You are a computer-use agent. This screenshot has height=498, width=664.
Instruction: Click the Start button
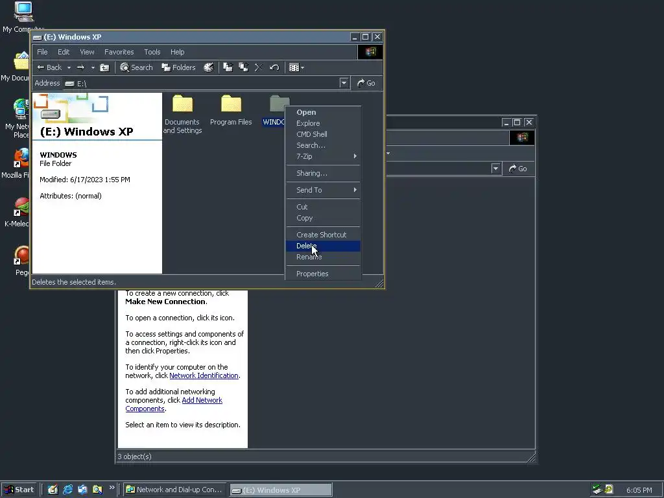pyautogui.click(x=19, y=490)
